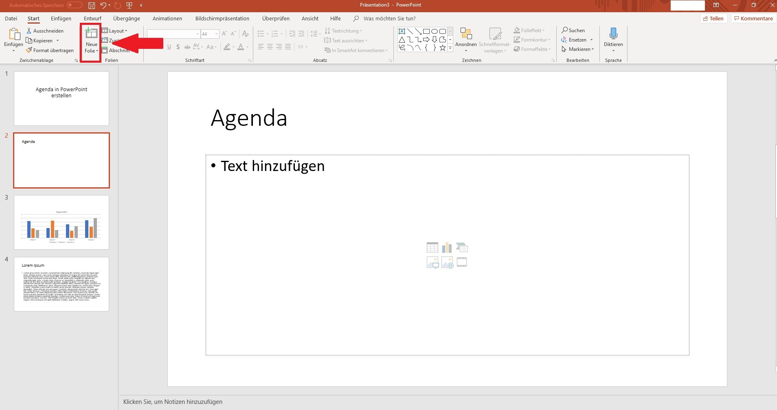Click Format übertragen paintbrush
The height and width of the screenshot is (410, 777).
pyautogui.click(x=50, y=50)
